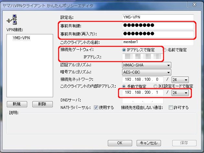The width and height of the screenshot is (204, 153).
Task: Click the 事前共有鍵 password field
Action: point(158,26)
